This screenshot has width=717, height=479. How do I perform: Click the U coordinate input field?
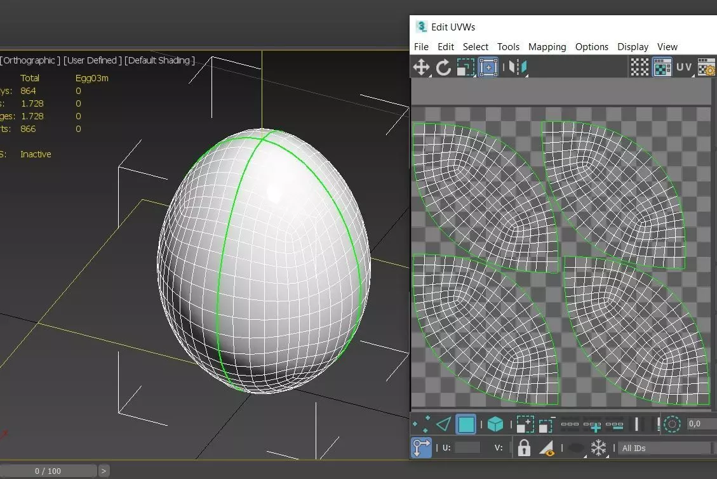coord(467,448)
